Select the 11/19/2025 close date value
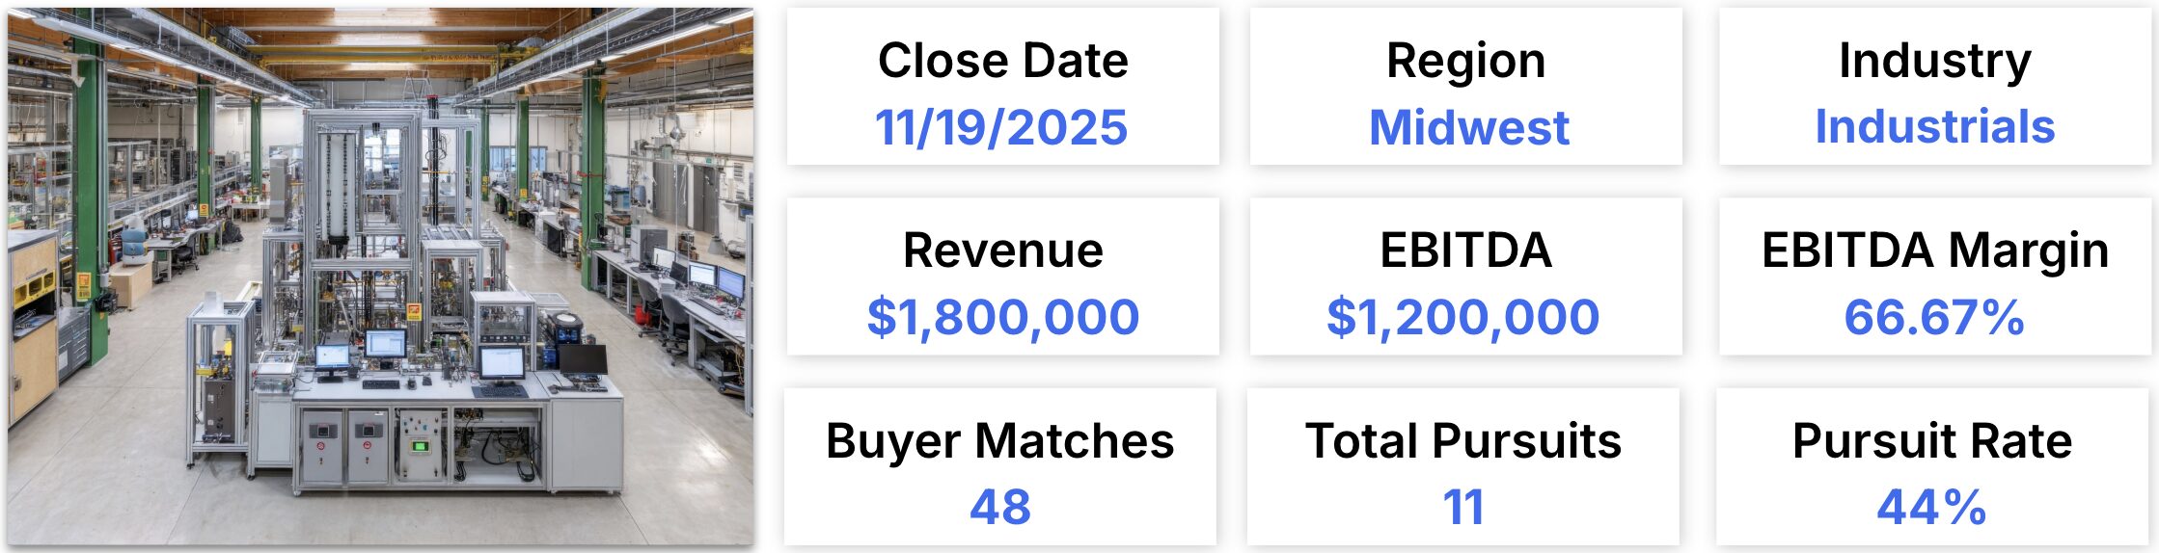This screenshot has height=553, width=2159. [x=1001, y=127]
